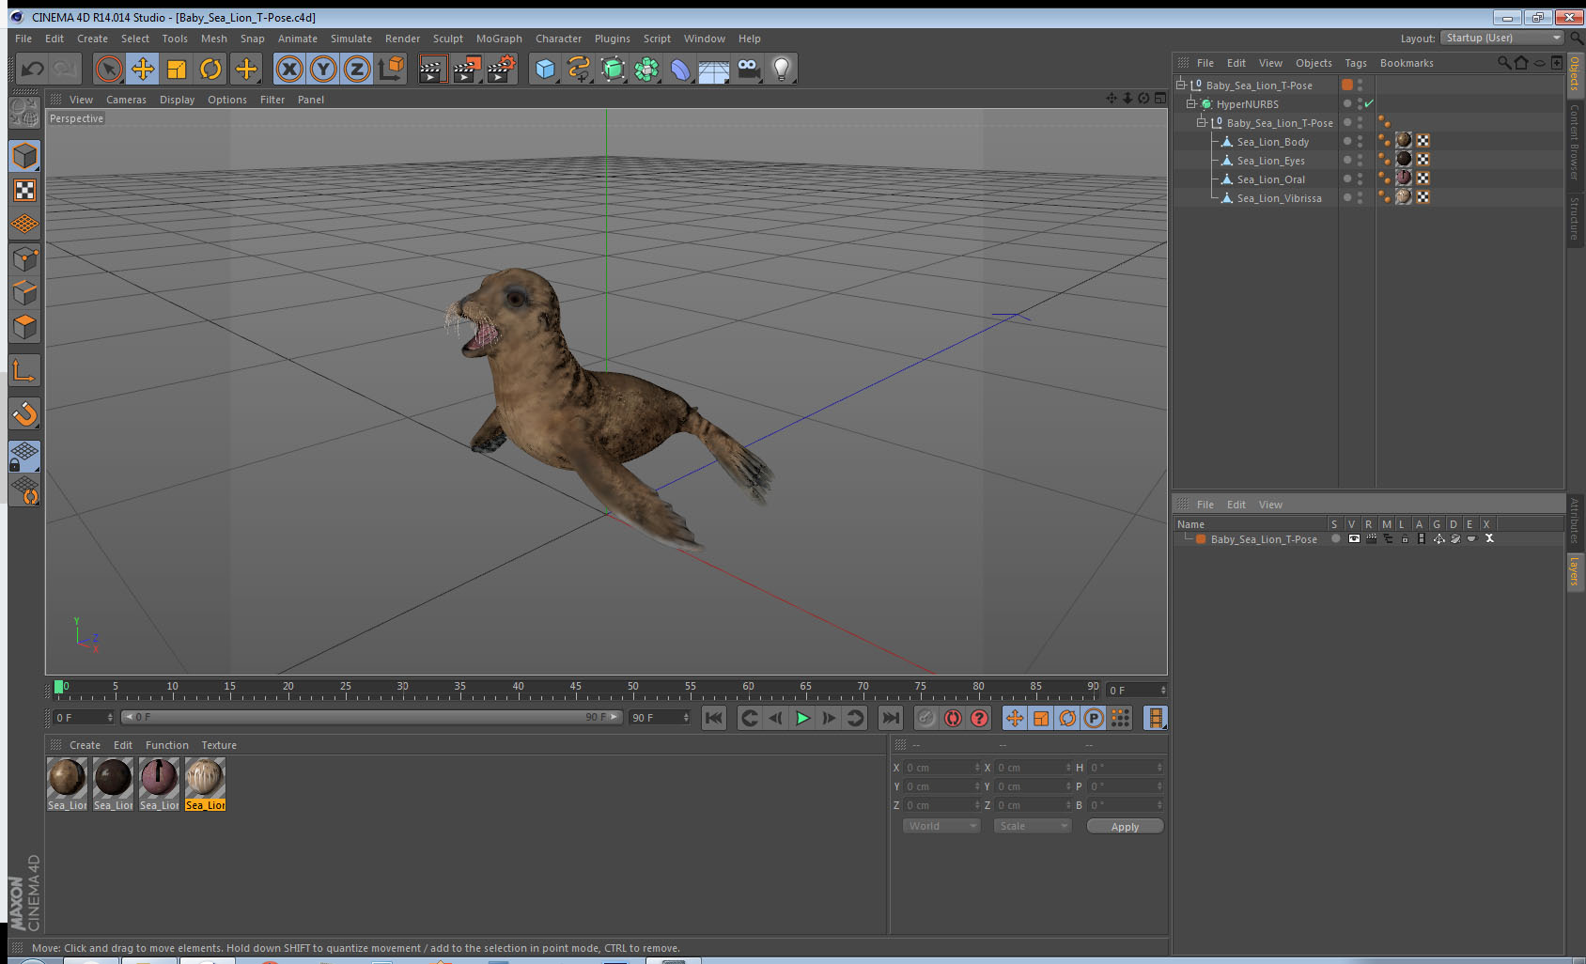Select Sea_Lion_Vibrissa object

(1279, 198)
